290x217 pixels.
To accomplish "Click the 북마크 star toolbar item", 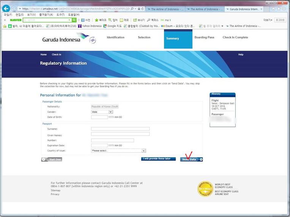I will point(101,20).
